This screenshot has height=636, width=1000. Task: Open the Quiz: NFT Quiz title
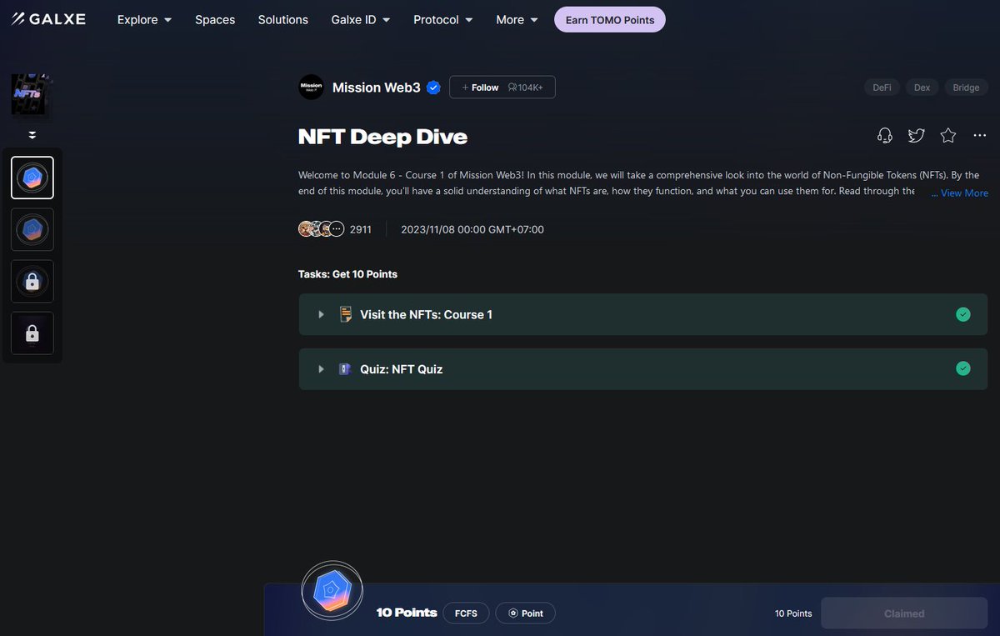coord(402,368)
